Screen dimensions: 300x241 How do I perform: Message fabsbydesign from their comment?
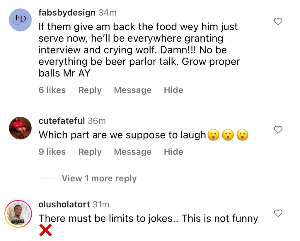click(x=132, y=90)
